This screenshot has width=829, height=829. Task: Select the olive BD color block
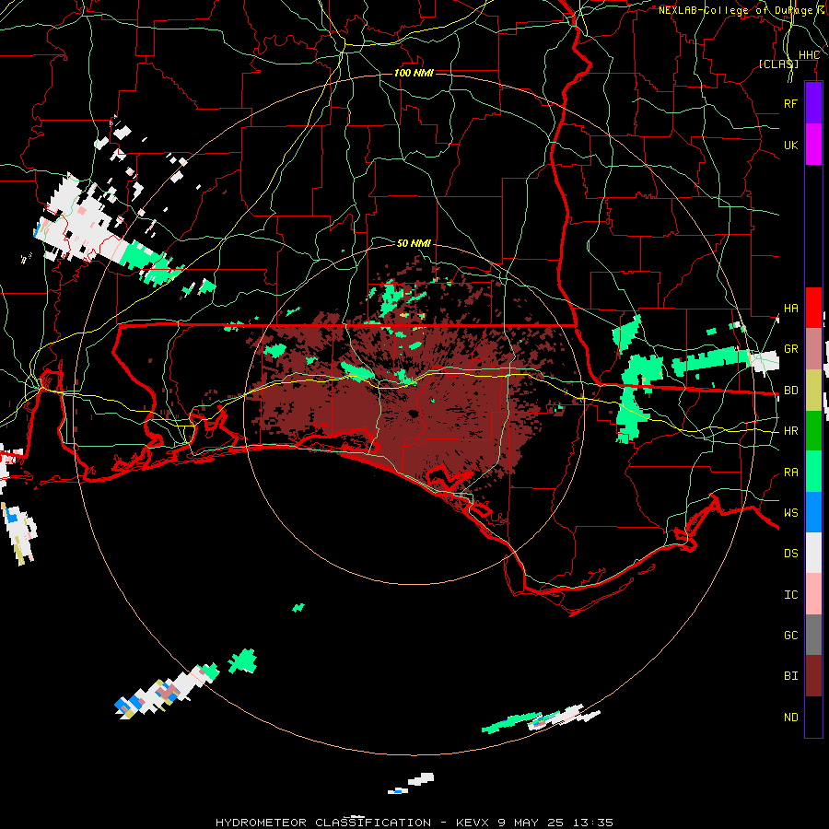[x=813, y=390]
